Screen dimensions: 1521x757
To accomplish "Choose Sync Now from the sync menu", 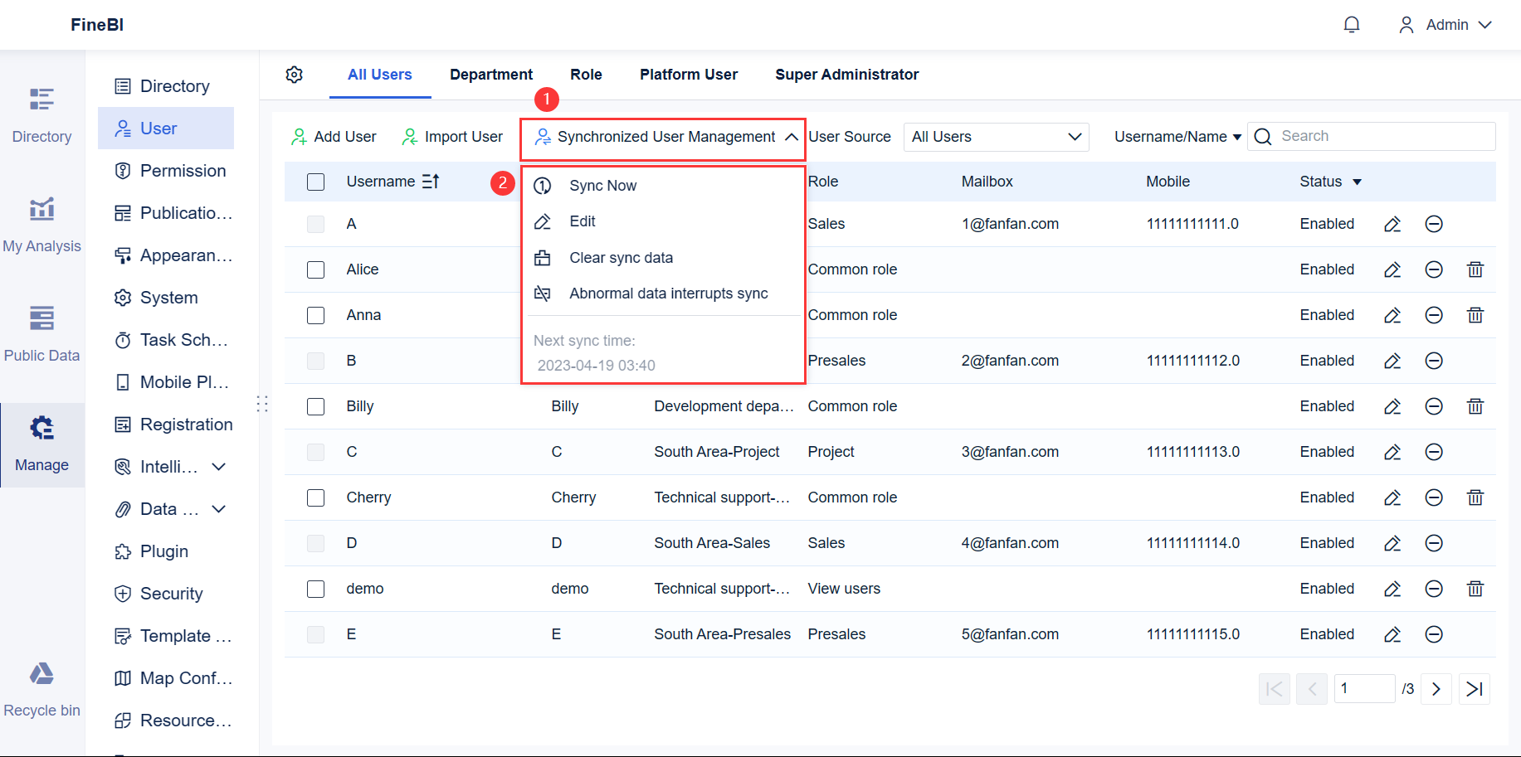I will pyautogui.click(x=602, y=185).
